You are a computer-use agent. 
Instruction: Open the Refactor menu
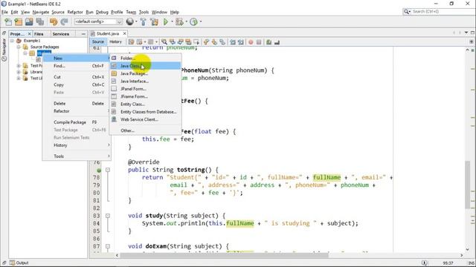(x=75, y=12)
